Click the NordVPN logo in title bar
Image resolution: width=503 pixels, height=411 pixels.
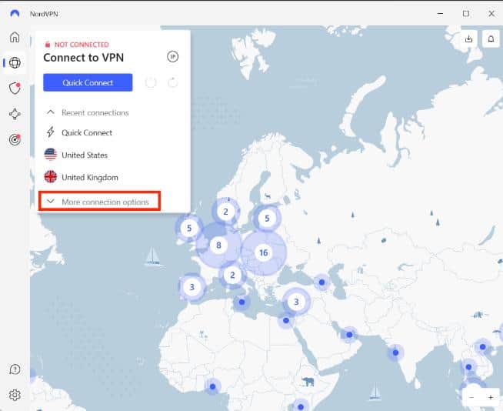15,14
